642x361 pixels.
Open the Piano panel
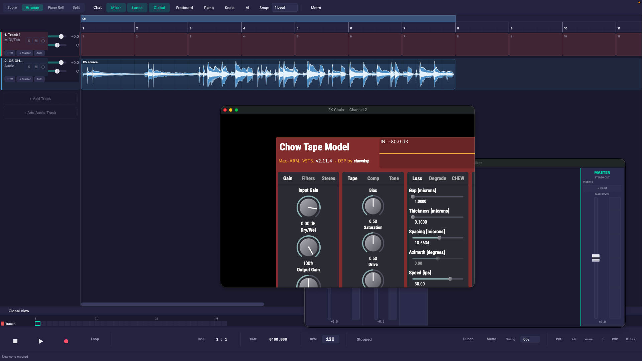pyautogui.click(x=209, y=8)
